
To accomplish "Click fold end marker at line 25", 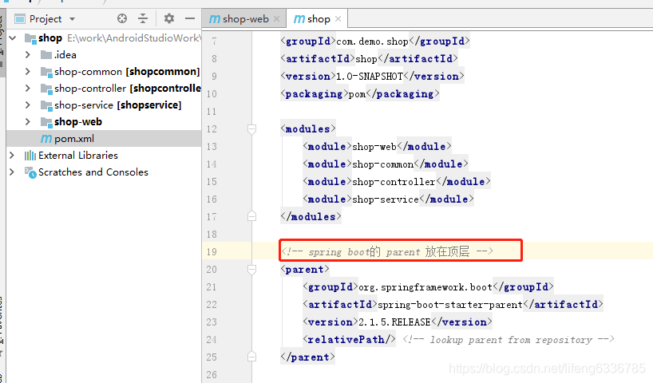I will coord(251,357).
